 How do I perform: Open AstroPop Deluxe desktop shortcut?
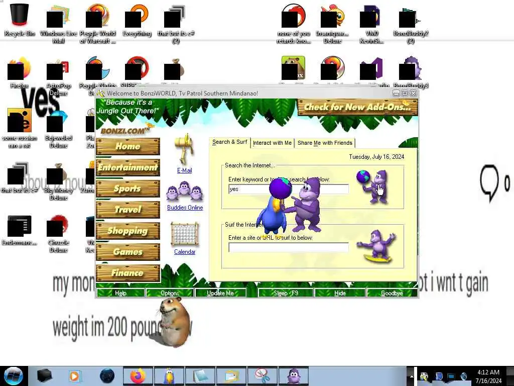[58, 76]
